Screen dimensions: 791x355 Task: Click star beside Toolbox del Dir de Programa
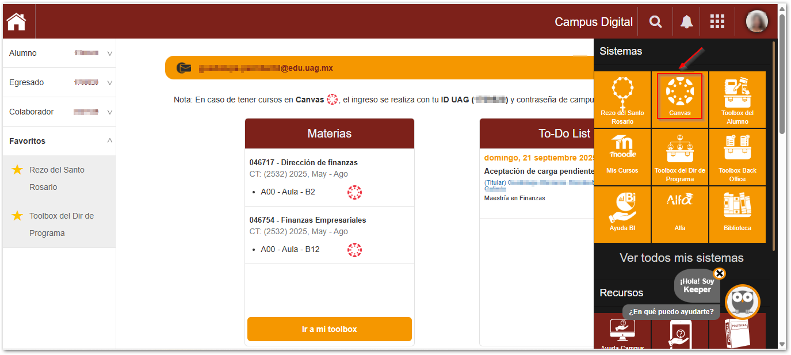[x=17, y=216]
